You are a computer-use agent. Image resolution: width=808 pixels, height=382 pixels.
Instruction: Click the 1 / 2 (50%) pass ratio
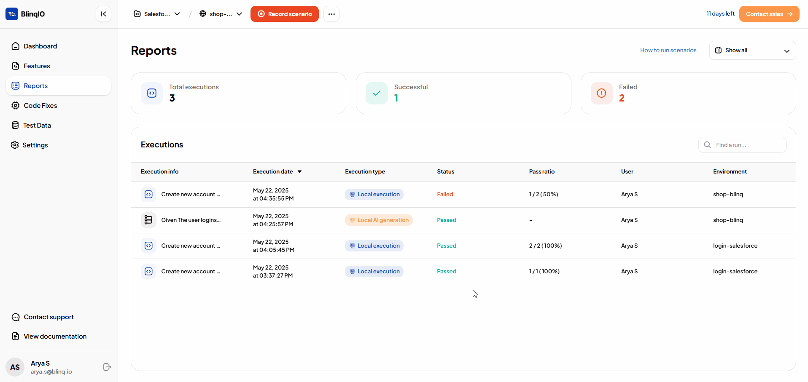pos(544,195)
